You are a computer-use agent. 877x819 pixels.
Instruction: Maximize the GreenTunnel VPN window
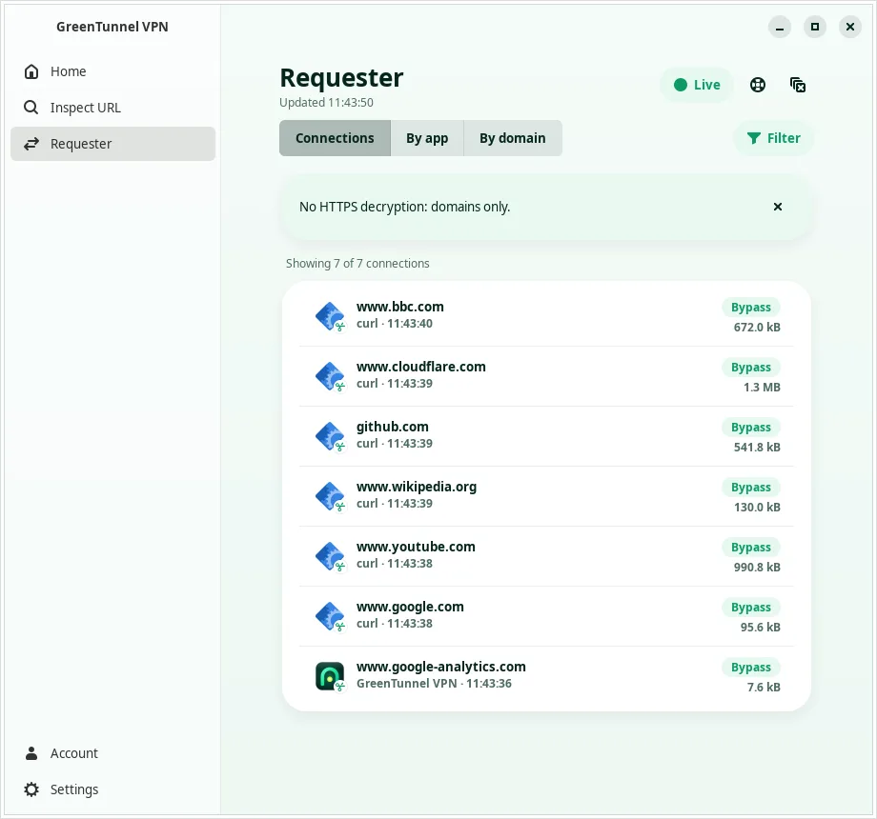point(815,27)
